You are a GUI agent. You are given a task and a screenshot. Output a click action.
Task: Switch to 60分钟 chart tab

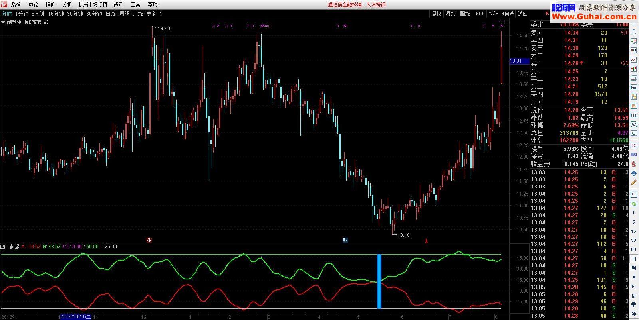pos(94,14)
